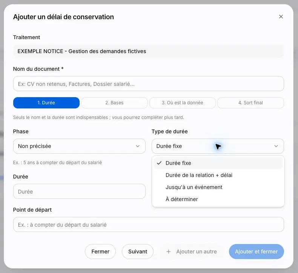The image size is (298, 273).
Task: Click the Phase dropdown chevron
Action: [138, 146]
